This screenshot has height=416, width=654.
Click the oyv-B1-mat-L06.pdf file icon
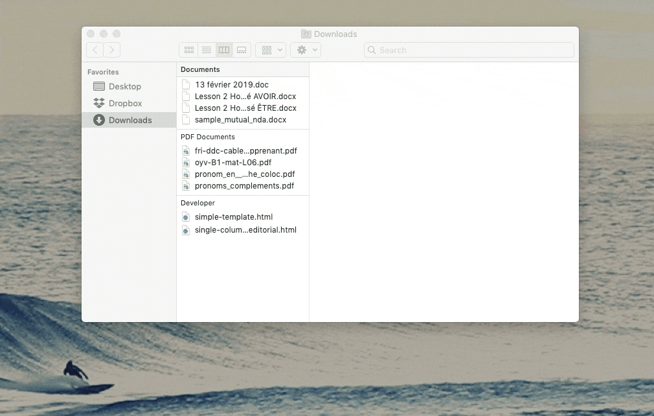click(x=186, y=162)
